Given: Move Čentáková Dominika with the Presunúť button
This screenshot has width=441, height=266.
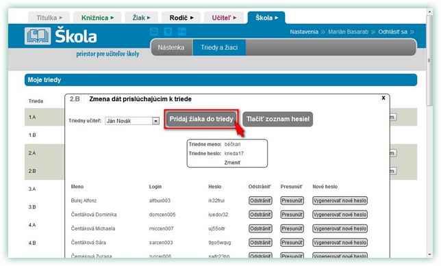Looking at the screenshot, I should point(292,215).
